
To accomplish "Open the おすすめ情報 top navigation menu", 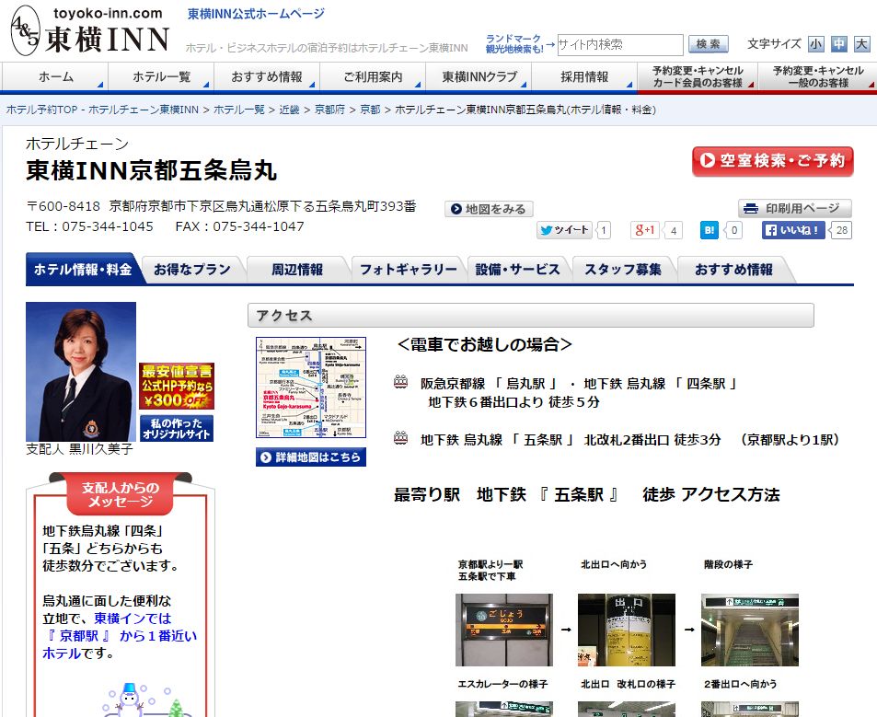I will pyautogui.click(x=267, y=76).
